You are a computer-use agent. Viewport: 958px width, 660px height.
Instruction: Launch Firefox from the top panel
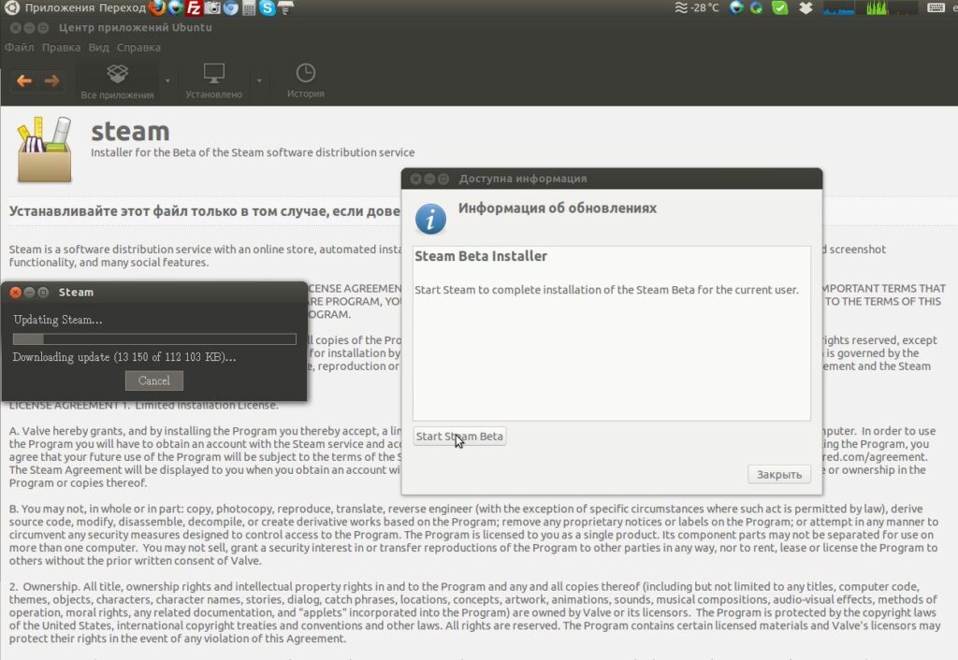click(157, 7)
